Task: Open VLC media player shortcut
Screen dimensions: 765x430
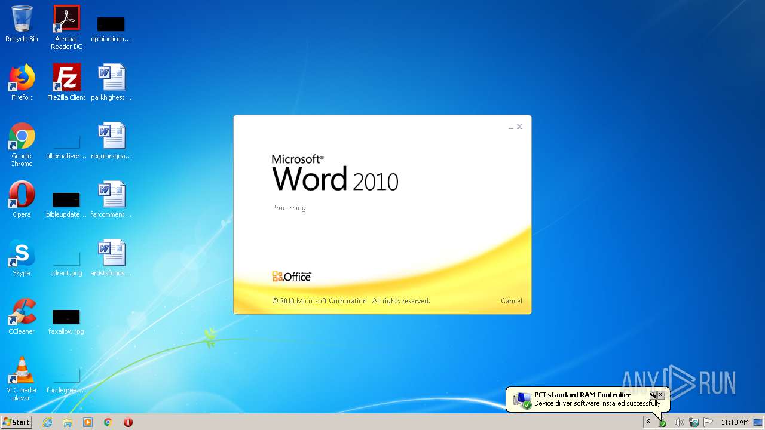Action: (x=22, y=379)
